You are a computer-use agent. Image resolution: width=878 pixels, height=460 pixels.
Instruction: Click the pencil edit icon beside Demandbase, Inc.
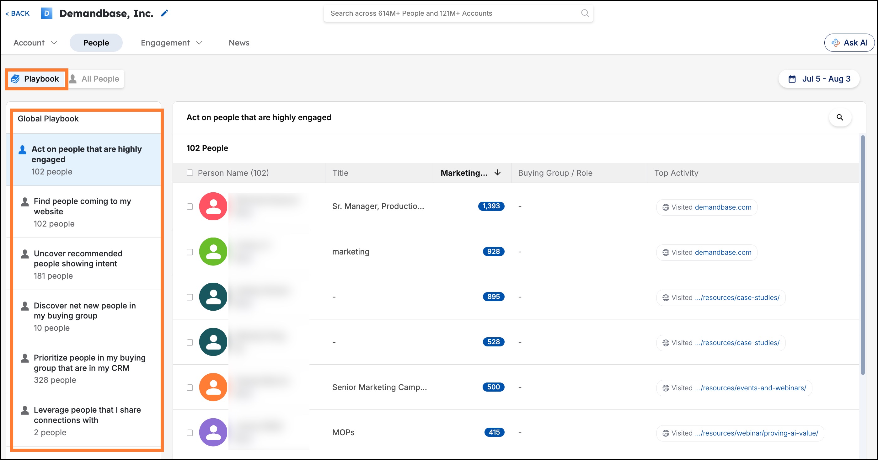click(165, 13)
